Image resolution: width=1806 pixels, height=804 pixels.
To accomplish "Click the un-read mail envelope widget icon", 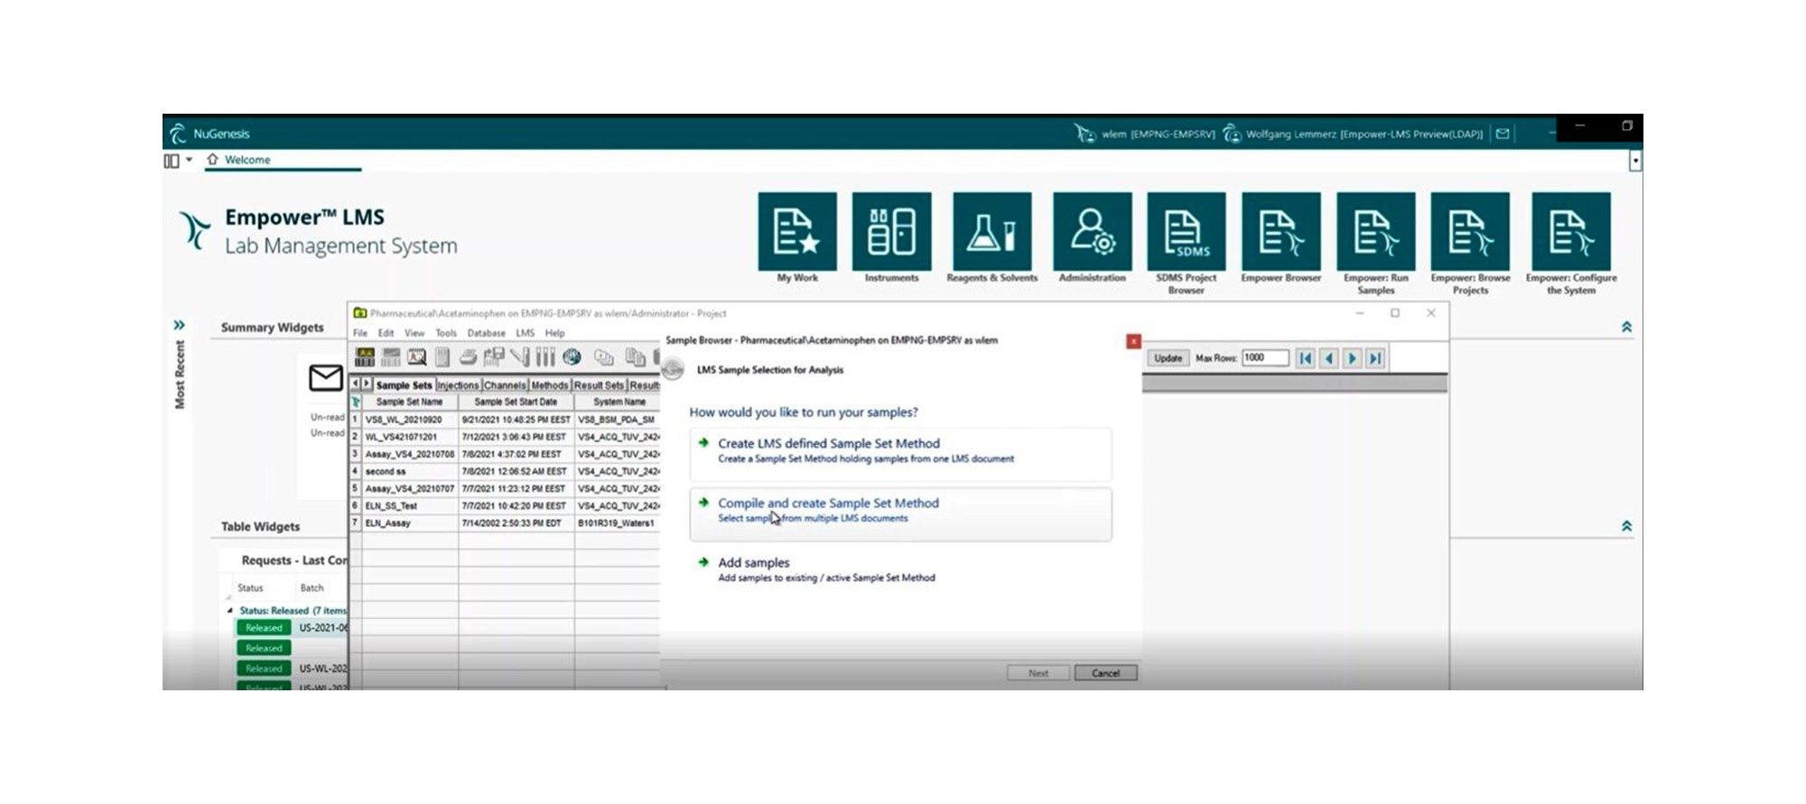I will 325,377.
